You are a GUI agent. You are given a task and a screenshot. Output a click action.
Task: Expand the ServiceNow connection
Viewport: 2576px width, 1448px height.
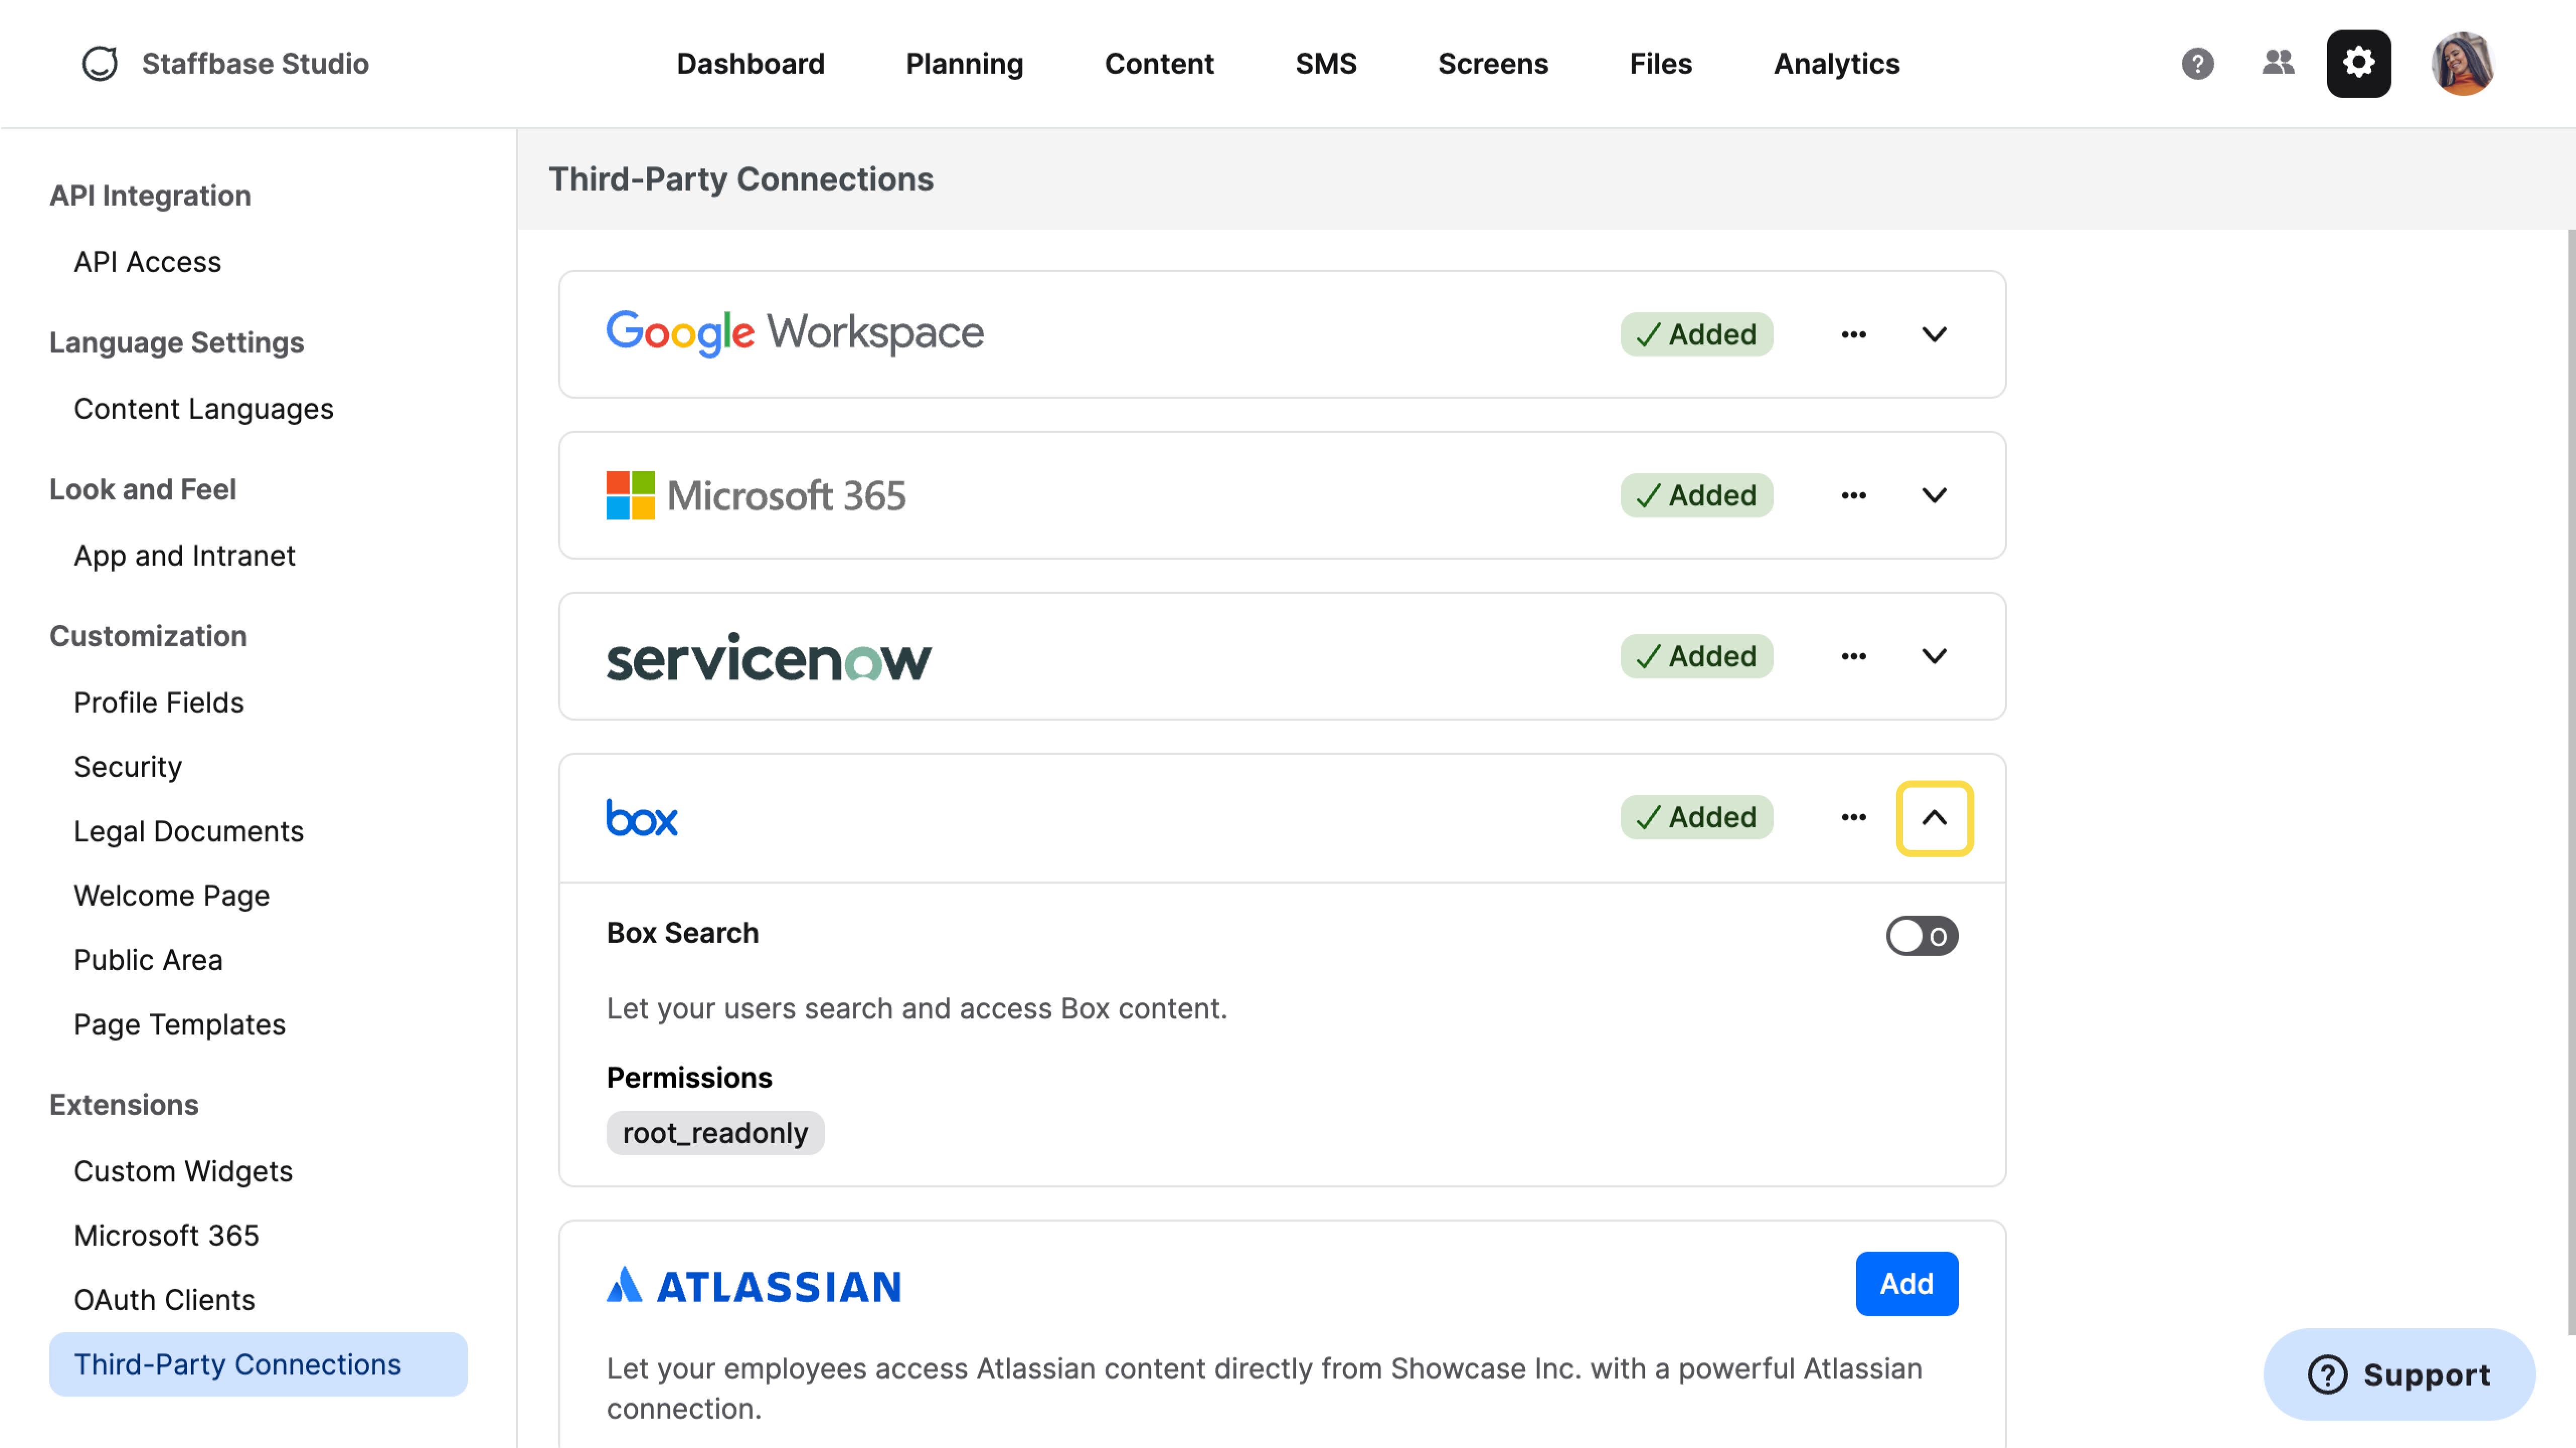pos(1934,656)
